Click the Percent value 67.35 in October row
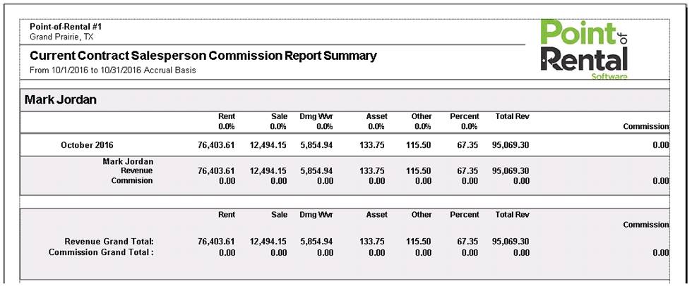Image resolution: width=692 pixels, height=286 pixels. (467, 145)
